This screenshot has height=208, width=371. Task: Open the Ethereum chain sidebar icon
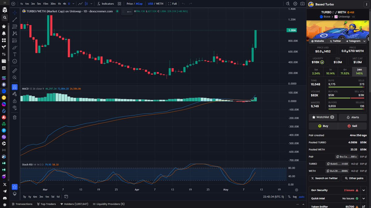4,84
